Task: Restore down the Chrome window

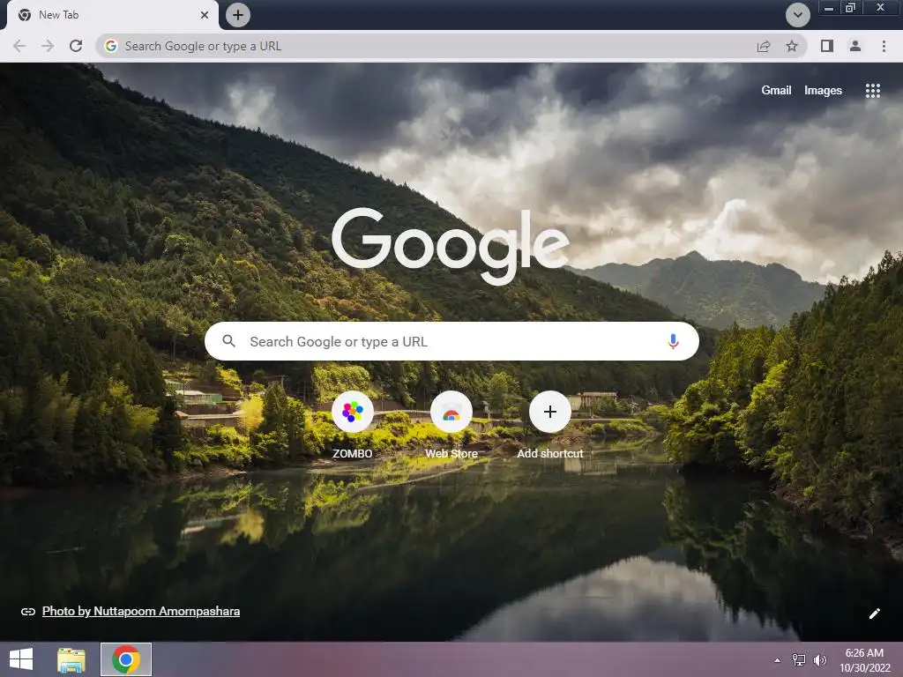Action: pos(851,7)
